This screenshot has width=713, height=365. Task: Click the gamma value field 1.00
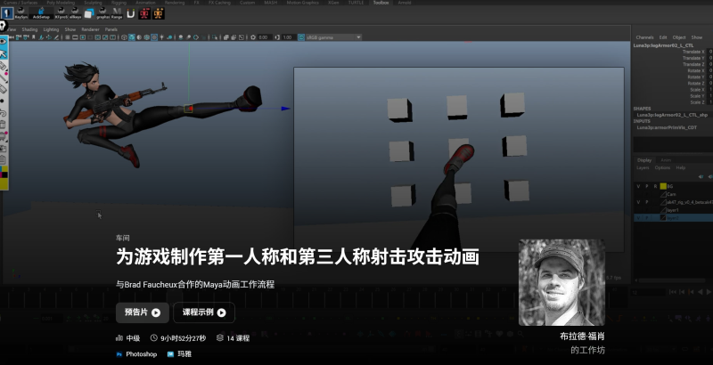click(x=288, y=37)
